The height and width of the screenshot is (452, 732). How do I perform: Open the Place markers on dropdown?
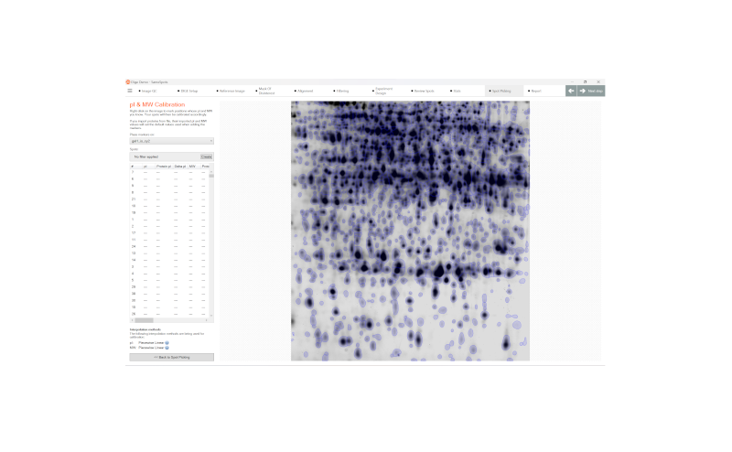point(171,141)
